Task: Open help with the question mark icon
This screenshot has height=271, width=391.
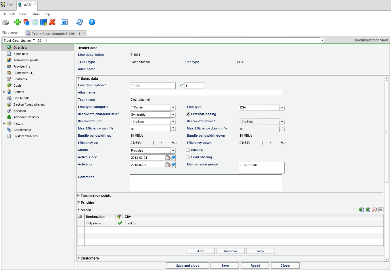Action: (x=92, y=22)
